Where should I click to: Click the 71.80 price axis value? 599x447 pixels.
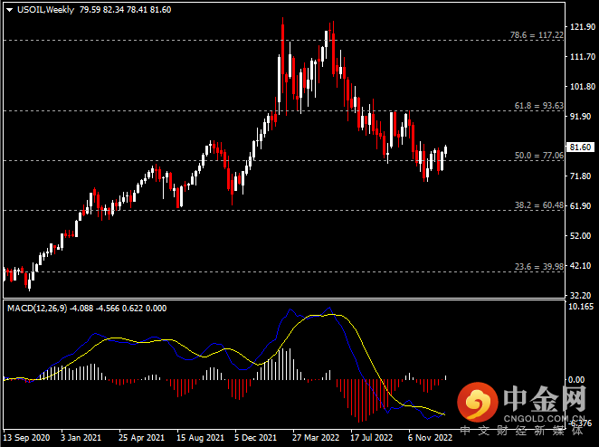point(581,176)
